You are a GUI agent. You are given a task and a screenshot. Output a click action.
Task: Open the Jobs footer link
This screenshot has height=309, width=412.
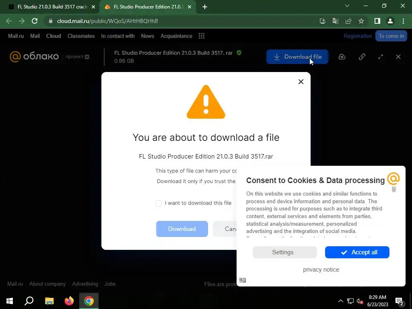pos(110,284)
